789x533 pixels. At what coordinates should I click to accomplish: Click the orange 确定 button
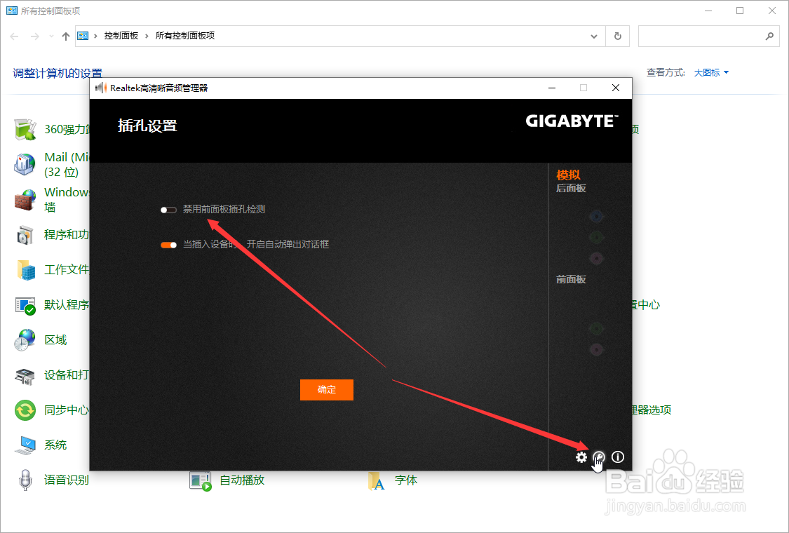coord(327,389)
